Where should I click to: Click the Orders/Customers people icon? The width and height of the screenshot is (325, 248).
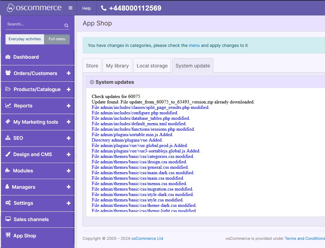8,73
